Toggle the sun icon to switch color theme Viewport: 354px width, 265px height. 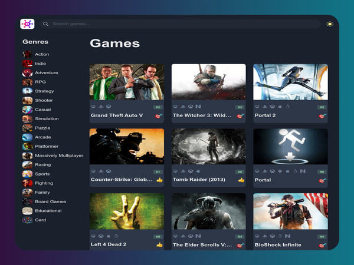click(x=330, y=24)
